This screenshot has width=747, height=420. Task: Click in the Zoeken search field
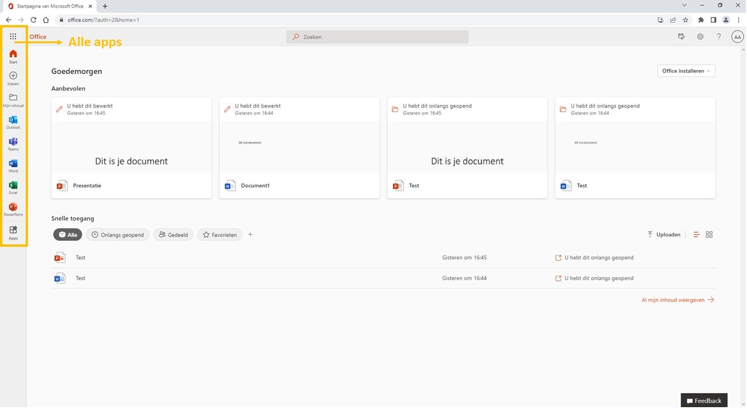tap(377, 37)
